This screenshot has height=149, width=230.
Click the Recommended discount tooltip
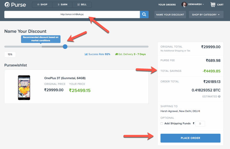click(41, 39)
